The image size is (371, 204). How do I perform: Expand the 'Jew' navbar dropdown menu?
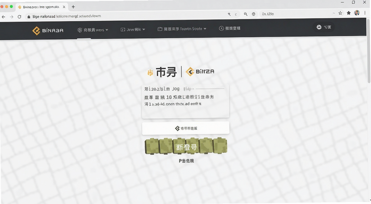(133, 30)
